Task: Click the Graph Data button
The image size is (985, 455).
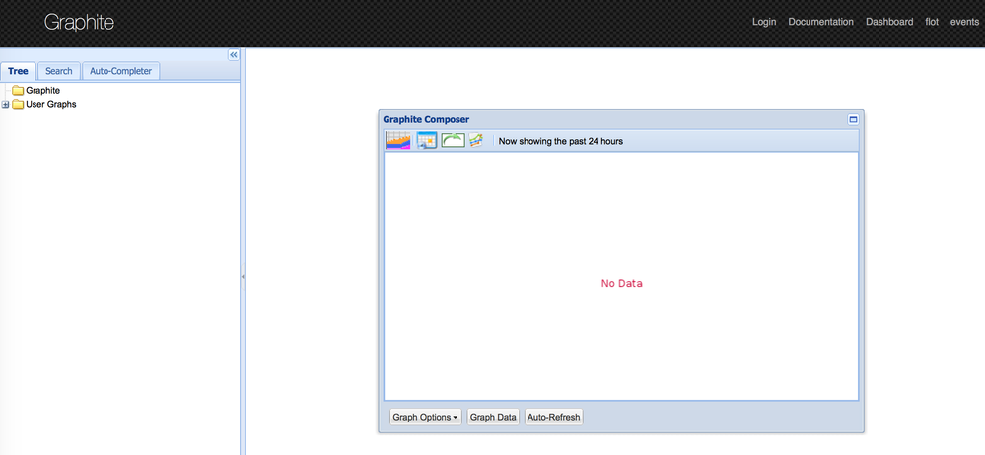Action: click(493, 417)
